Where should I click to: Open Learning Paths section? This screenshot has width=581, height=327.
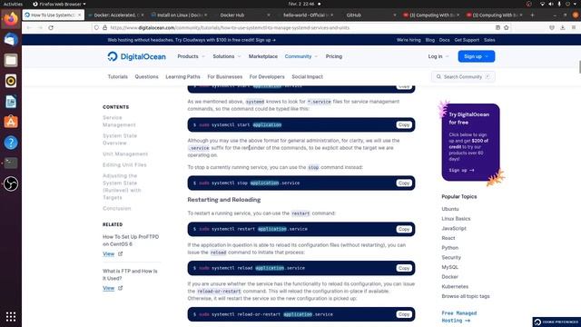[182, 76]
